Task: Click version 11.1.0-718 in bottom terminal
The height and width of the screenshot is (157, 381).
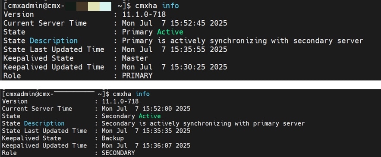Action: [x=120, y=101]
